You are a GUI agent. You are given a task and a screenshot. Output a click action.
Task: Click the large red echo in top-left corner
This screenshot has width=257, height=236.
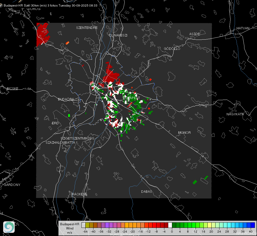42,33
